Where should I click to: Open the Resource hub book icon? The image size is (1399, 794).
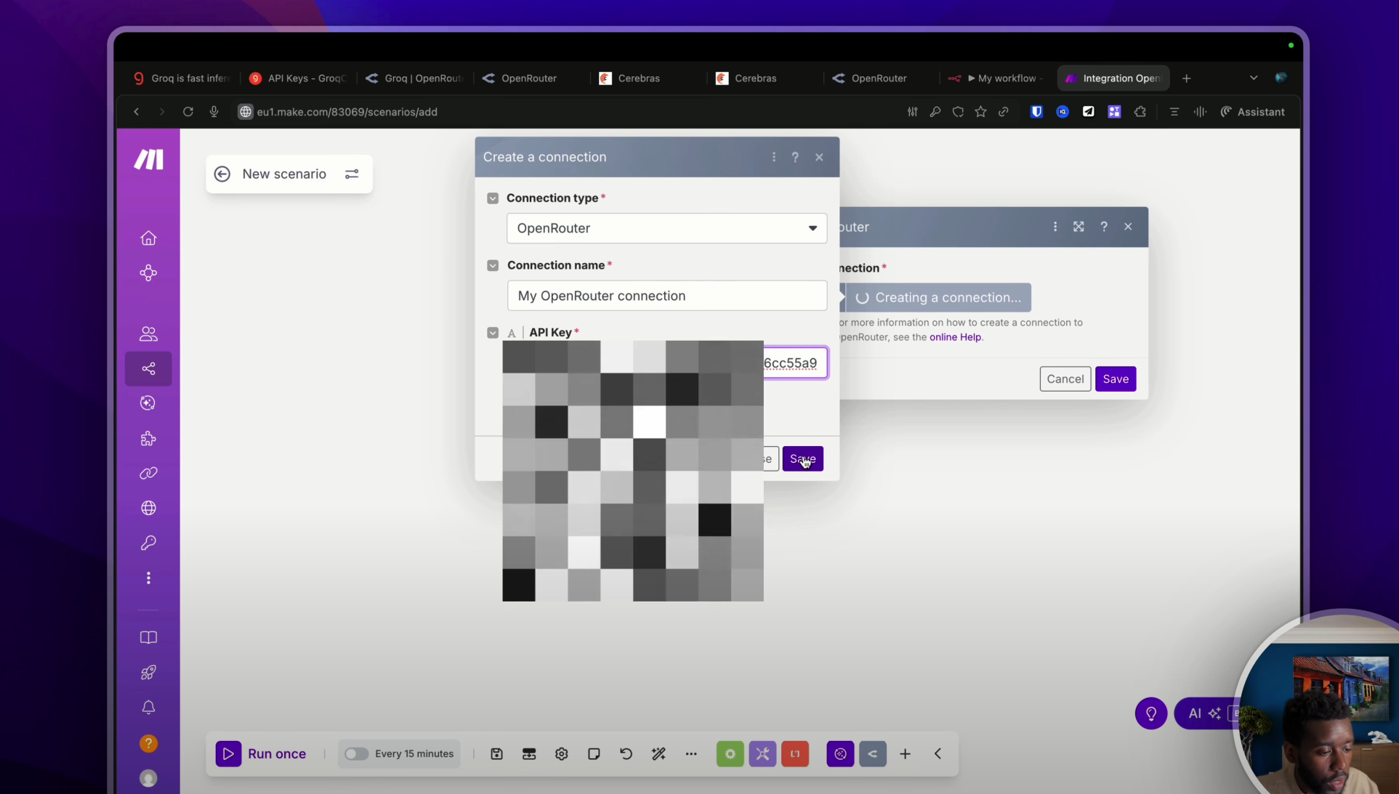point(148,637)
